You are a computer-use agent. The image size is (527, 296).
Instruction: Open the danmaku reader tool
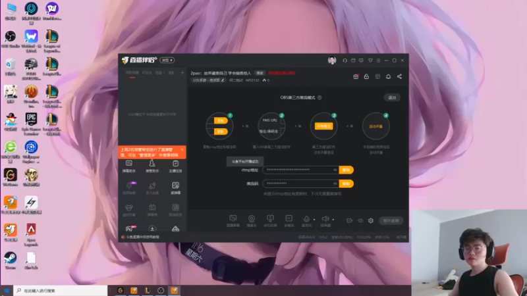[x=175, y=188]
